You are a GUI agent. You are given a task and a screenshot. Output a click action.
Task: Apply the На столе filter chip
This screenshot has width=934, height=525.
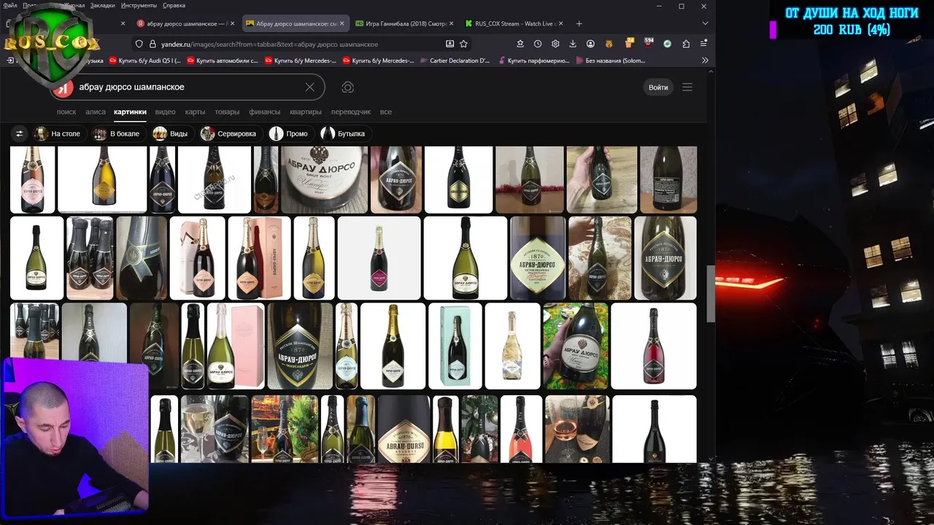point(58,133)
